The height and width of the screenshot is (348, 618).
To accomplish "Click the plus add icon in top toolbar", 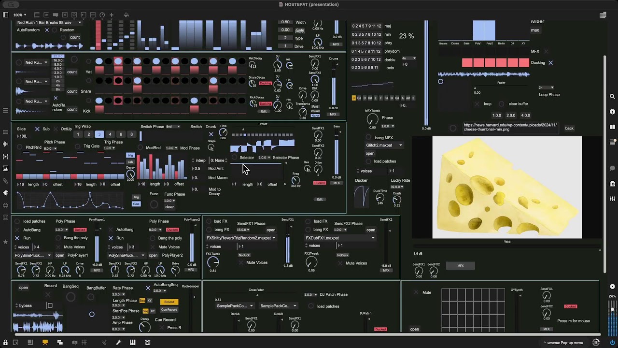I will pyautogui.click(x=112, y=15).
